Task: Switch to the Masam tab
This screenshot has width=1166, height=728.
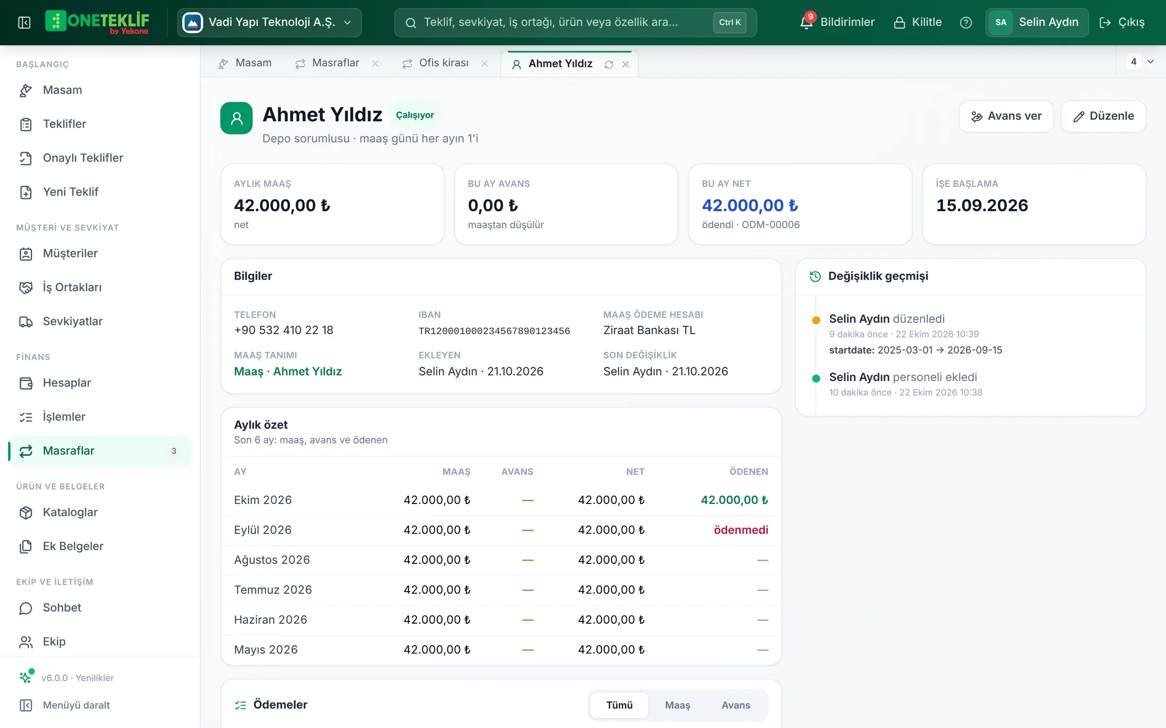Action: pos(245,63)
